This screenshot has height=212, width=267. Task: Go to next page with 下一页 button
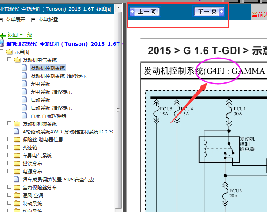coord(209,12)
